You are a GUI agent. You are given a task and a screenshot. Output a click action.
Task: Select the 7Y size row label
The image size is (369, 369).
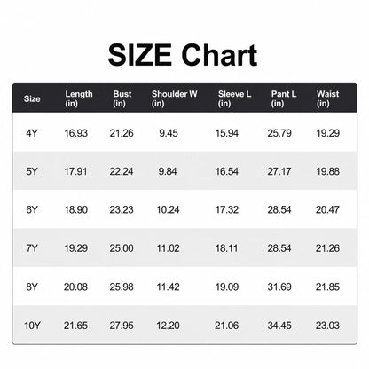pyautogui.click(x=32, y=248)
